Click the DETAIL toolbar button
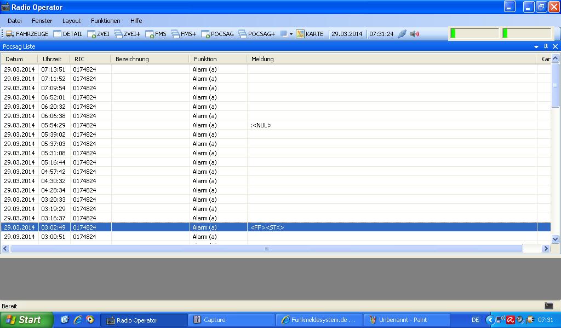Image resolution: width=561 pixels, height=328 pixels. coord(67,34)
